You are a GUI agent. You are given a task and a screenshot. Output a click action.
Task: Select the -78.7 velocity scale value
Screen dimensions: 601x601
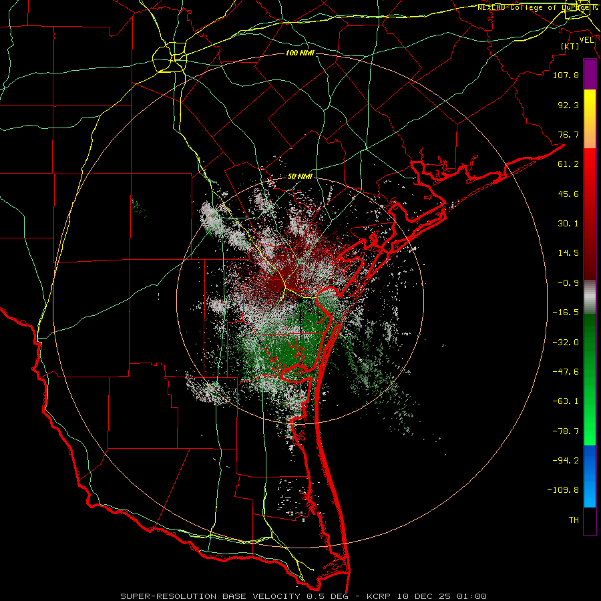pos(566,431)
